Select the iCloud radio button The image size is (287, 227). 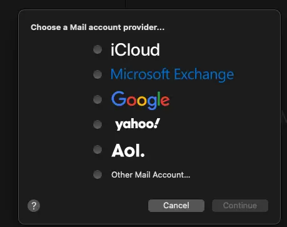pos(98,49)
